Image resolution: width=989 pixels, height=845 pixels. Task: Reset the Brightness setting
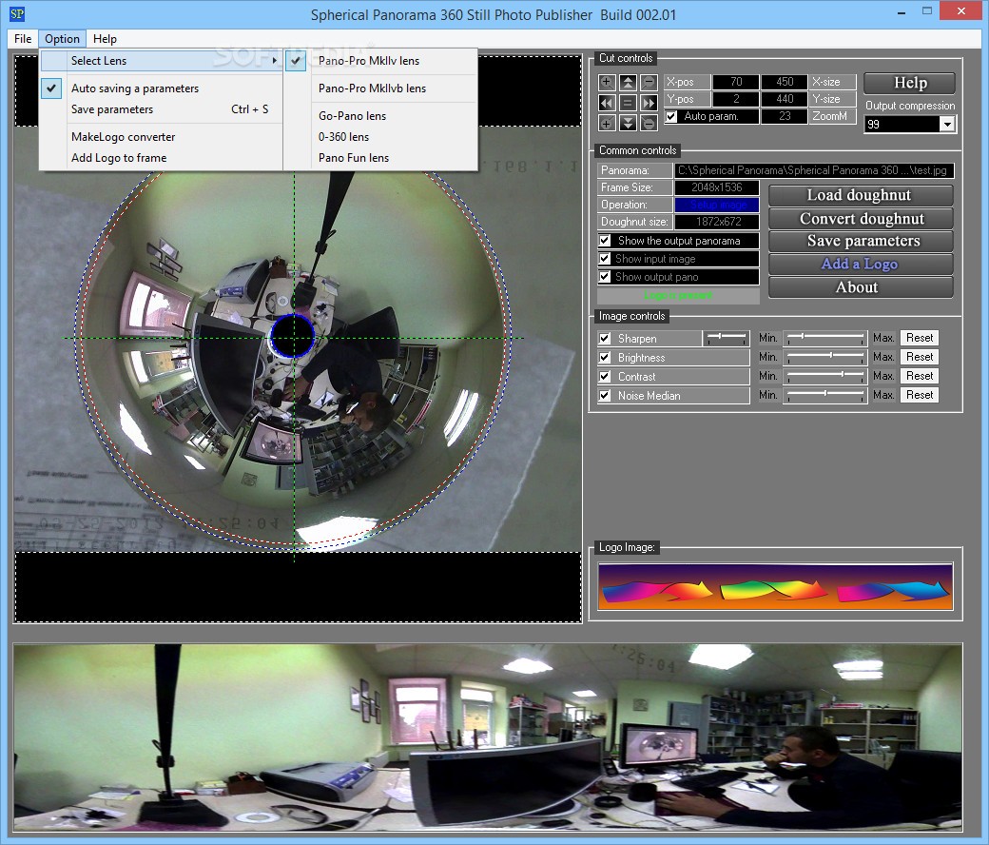(920, 357)
